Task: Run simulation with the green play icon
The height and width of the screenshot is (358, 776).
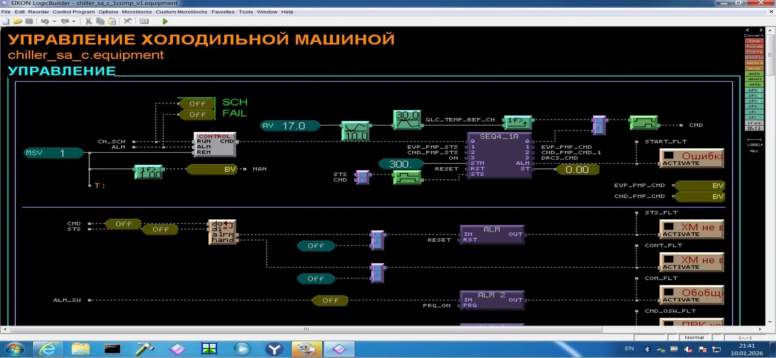Action: tap(165, 21)
